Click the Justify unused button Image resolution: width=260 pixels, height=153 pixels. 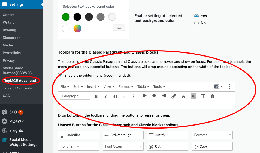click(x=168, y=135)
